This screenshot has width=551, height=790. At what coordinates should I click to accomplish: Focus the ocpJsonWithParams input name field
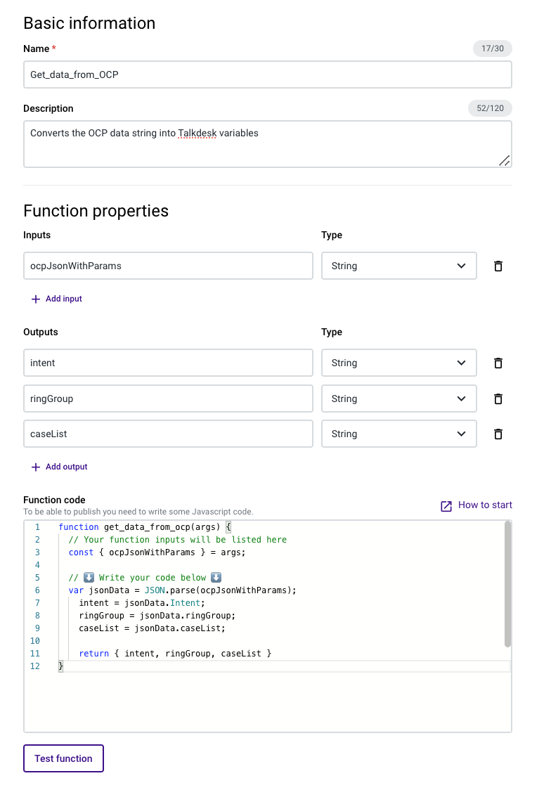(x=168, y=266)
